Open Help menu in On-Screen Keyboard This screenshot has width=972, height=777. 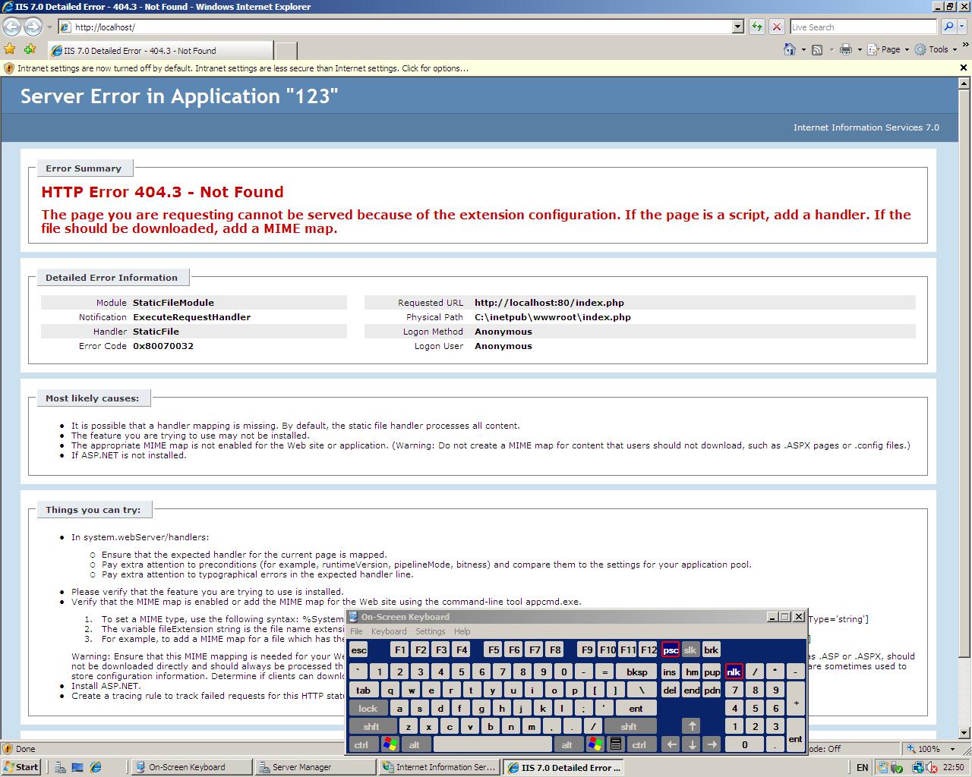tap(462, 631)
